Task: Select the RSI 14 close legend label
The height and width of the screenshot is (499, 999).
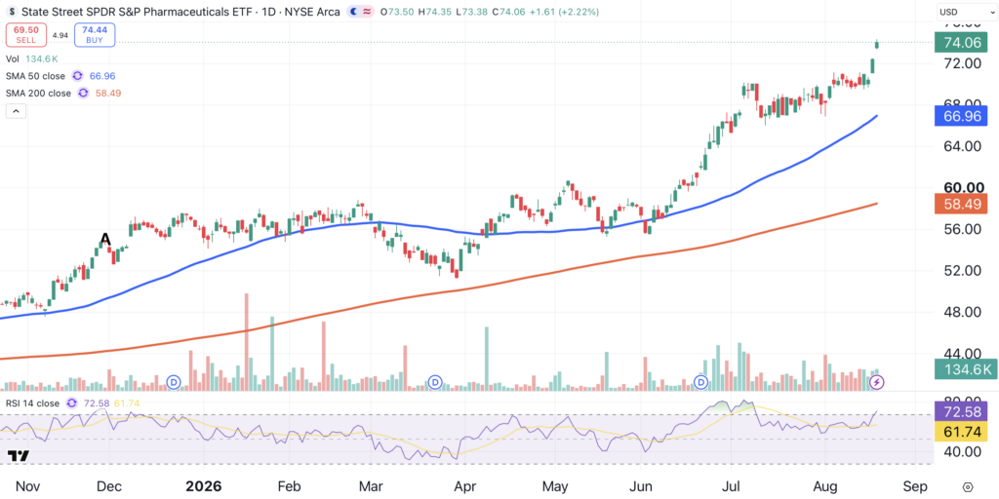Action: point(32,403)
